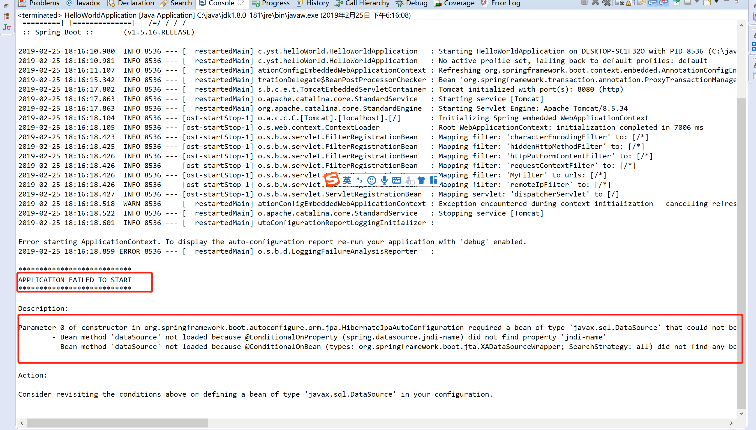Image resolution: width=756 pixels, height=430 pixels.
Task: Toggle Show Console on Standard Out
Action: [x=652, y=3]
